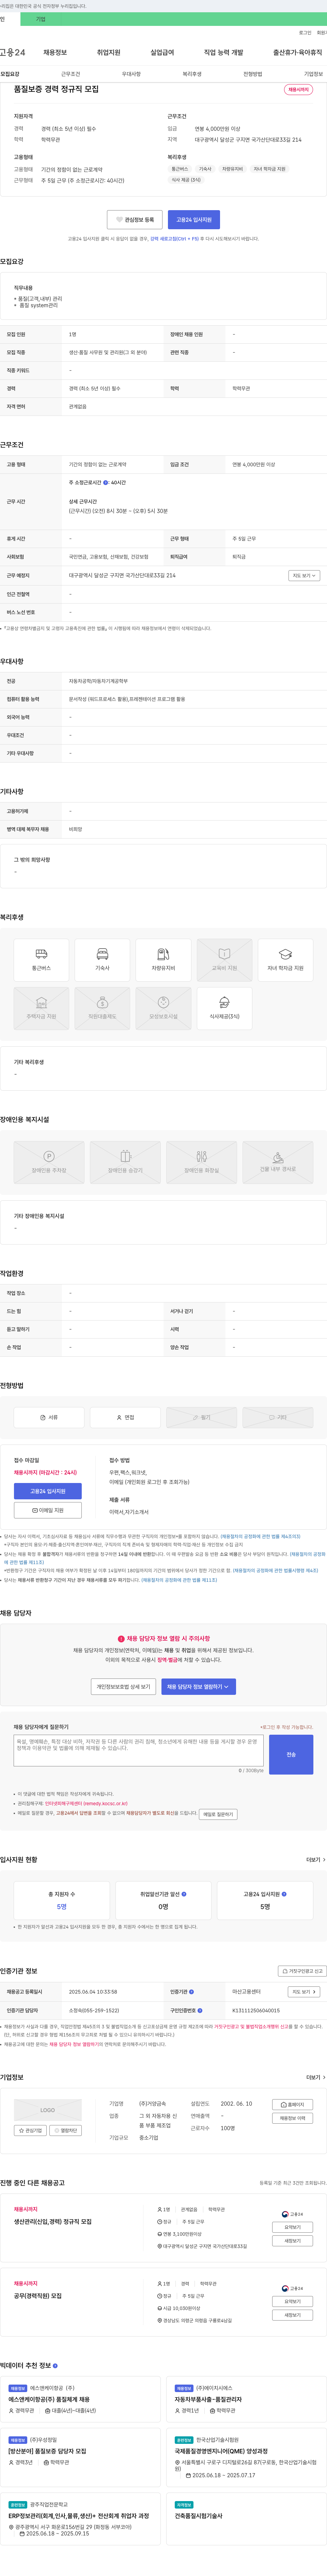Click the company LOGO thumbnail
This screenshot has width=327, height=2576.
[48, 2110]
